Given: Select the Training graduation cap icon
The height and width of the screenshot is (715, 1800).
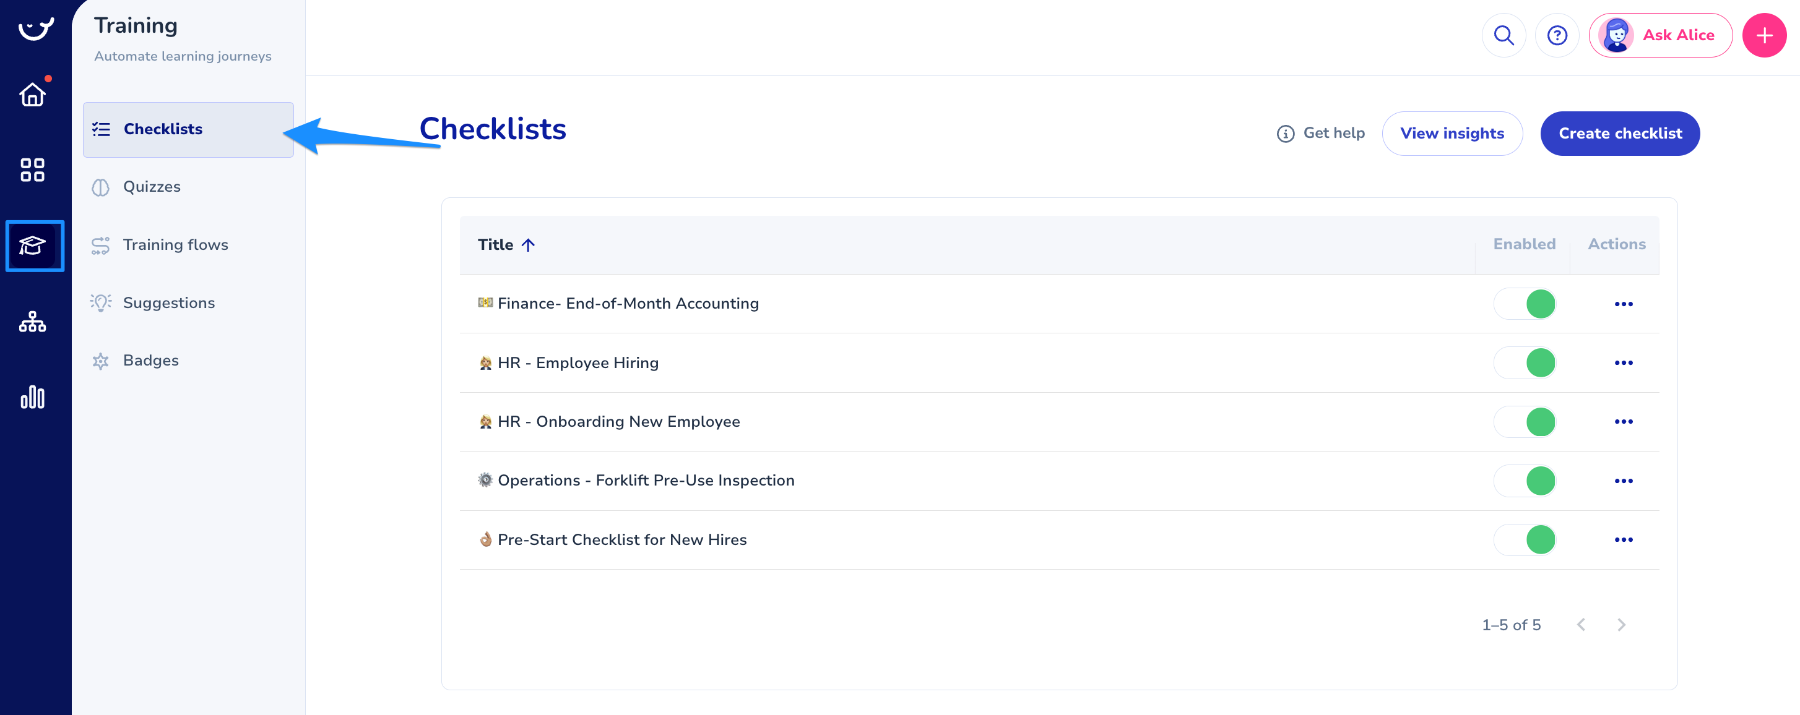Looking at the screenshot, I should pos(33,246).
